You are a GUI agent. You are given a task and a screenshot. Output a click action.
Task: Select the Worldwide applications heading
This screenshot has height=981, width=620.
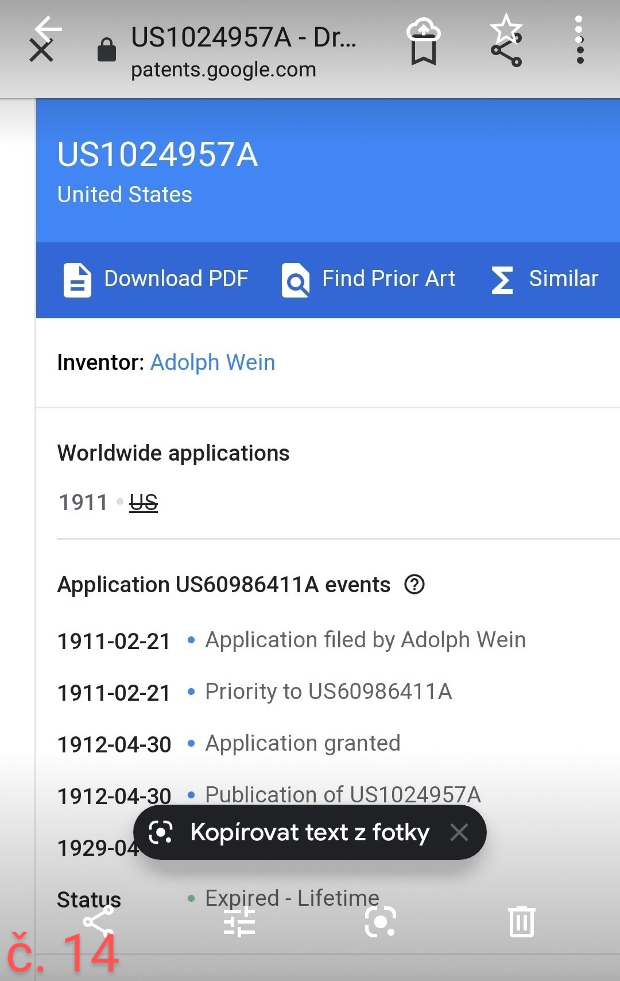point(173,453)
